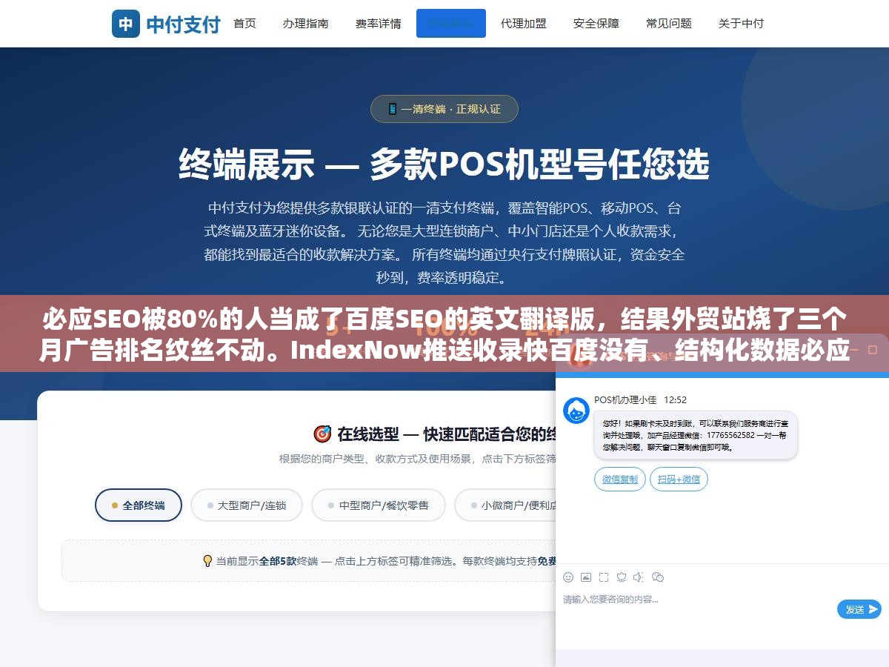The height and width of the screenshot is (667, 889).
Task: Go to 费率详情 page
Action: [x=378, y=24]
